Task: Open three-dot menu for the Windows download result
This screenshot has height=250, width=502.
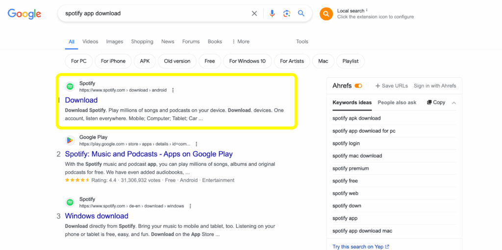Action: point(190,206)
